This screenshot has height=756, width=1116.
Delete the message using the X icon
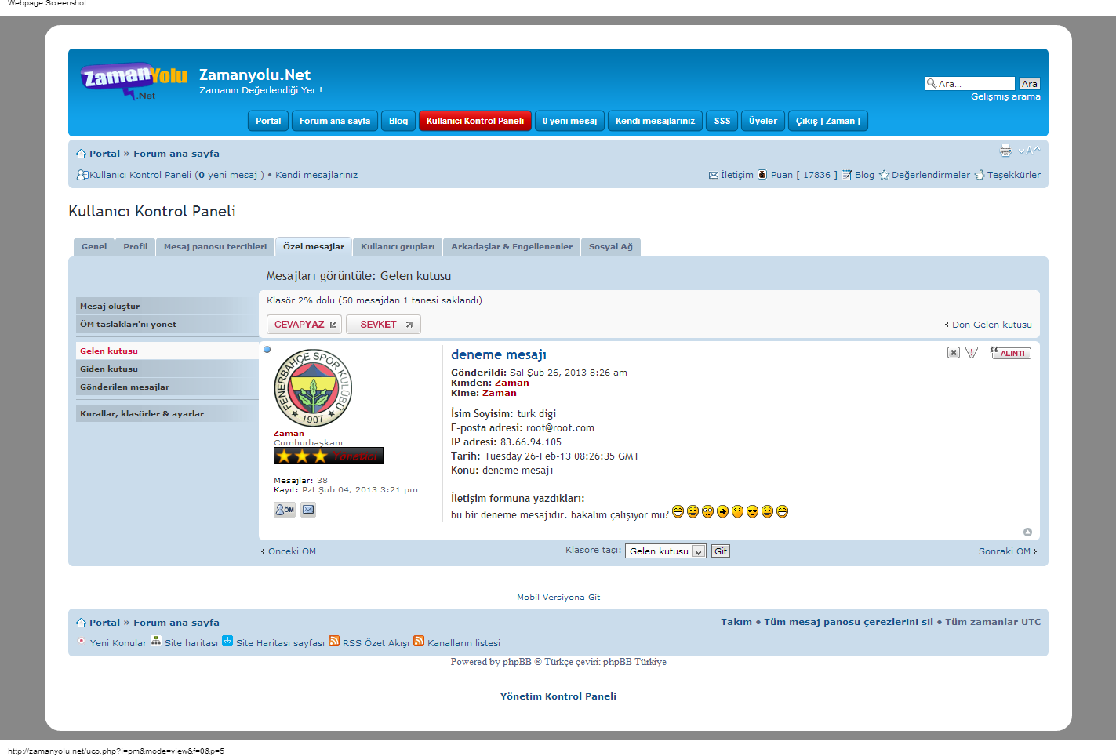[954, 353]
